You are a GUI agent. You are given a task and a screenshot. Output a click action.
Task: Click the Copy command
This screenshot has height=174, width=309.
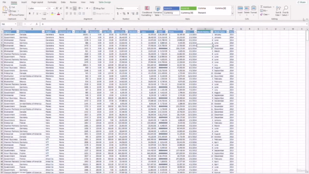[13, 11]
